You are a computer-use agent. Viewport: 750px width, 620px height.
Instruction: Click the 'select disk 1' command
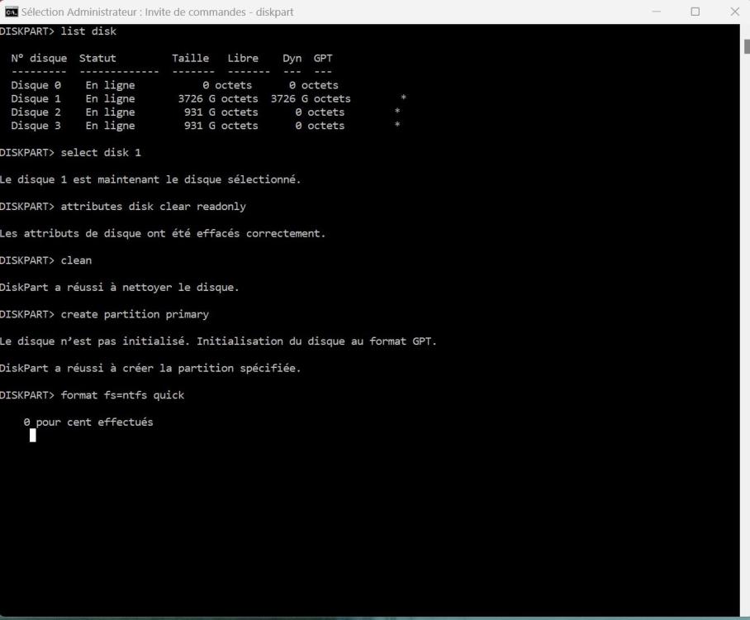click(101, 153)
